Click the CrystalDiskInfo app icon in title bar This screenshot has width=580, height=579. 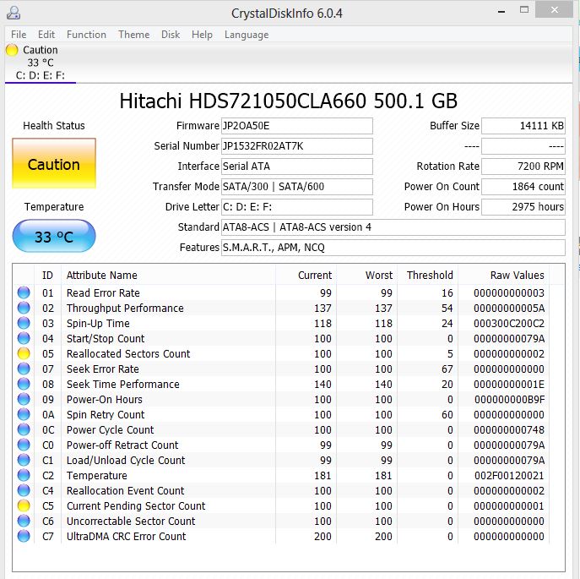tap(14, 14)
